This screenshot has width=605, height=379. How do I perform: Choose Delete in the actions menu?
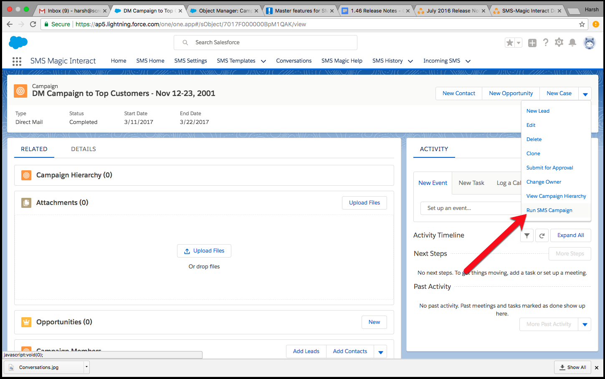(x=534, y=139)
